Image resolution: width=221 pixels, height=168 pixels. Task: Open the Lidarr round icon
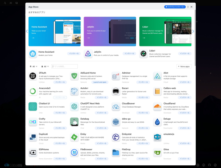(x=143, y=54)
